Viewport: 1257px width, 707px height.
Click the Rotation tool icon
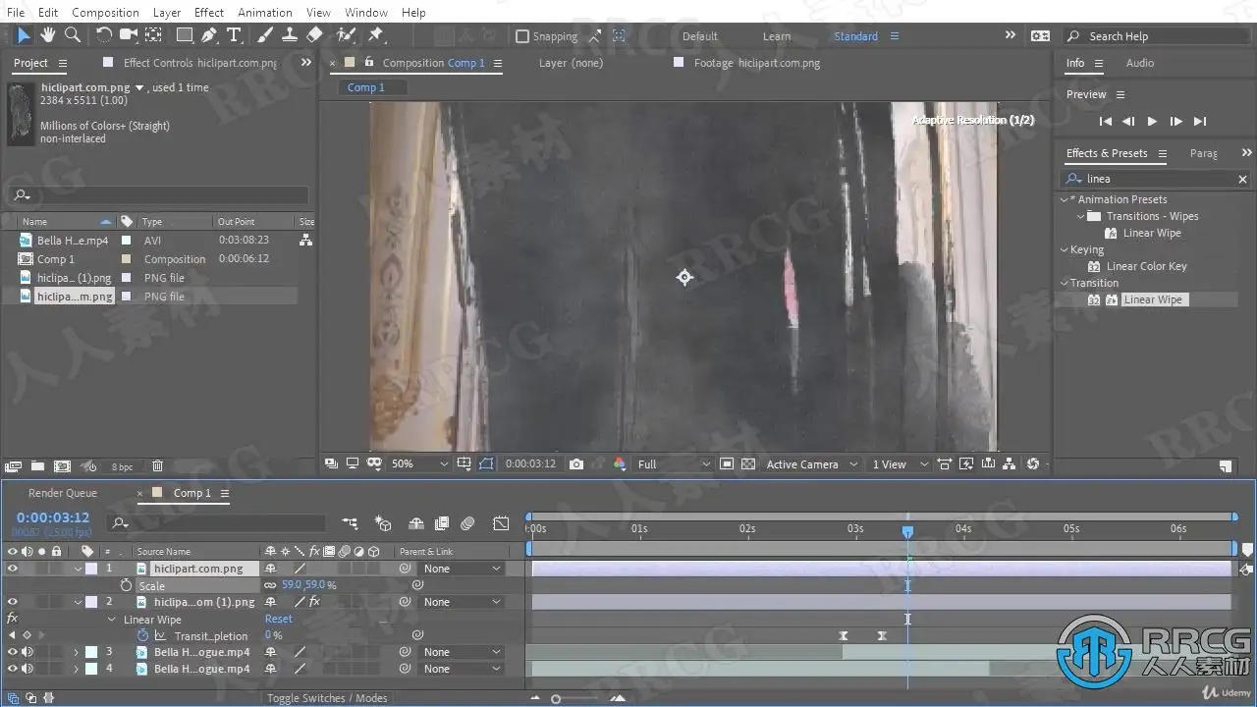[103, 35]
